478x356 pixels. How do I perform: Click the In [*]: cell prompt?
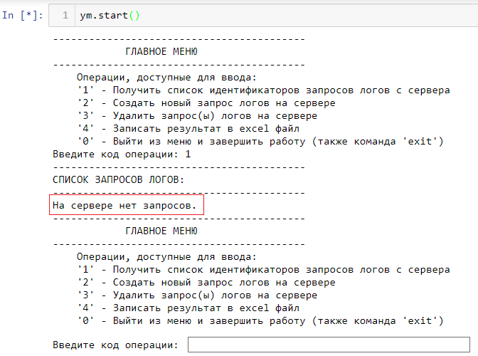pyautogui.click(x=23, y=15)
